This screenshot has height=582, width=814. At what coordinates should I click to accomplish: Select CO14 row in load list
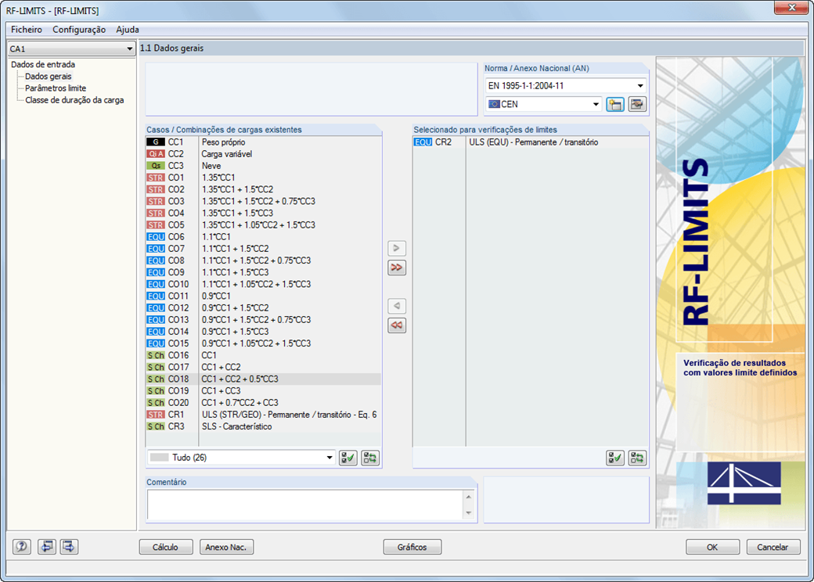pos(263,332)
